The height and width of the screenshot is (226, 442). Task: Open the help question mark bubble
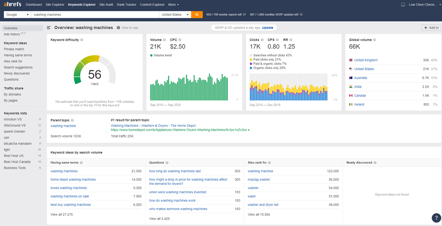436,217
